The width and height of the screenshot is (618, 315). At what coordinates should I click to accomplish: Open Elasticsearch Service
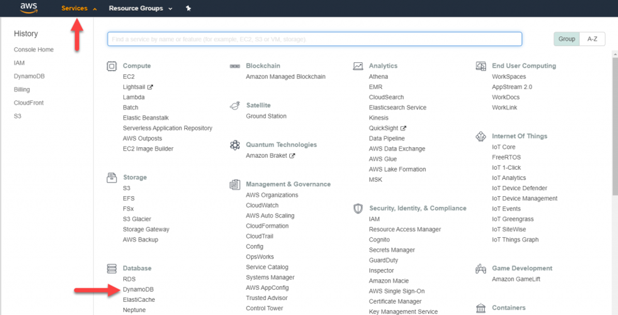[397, 108]
